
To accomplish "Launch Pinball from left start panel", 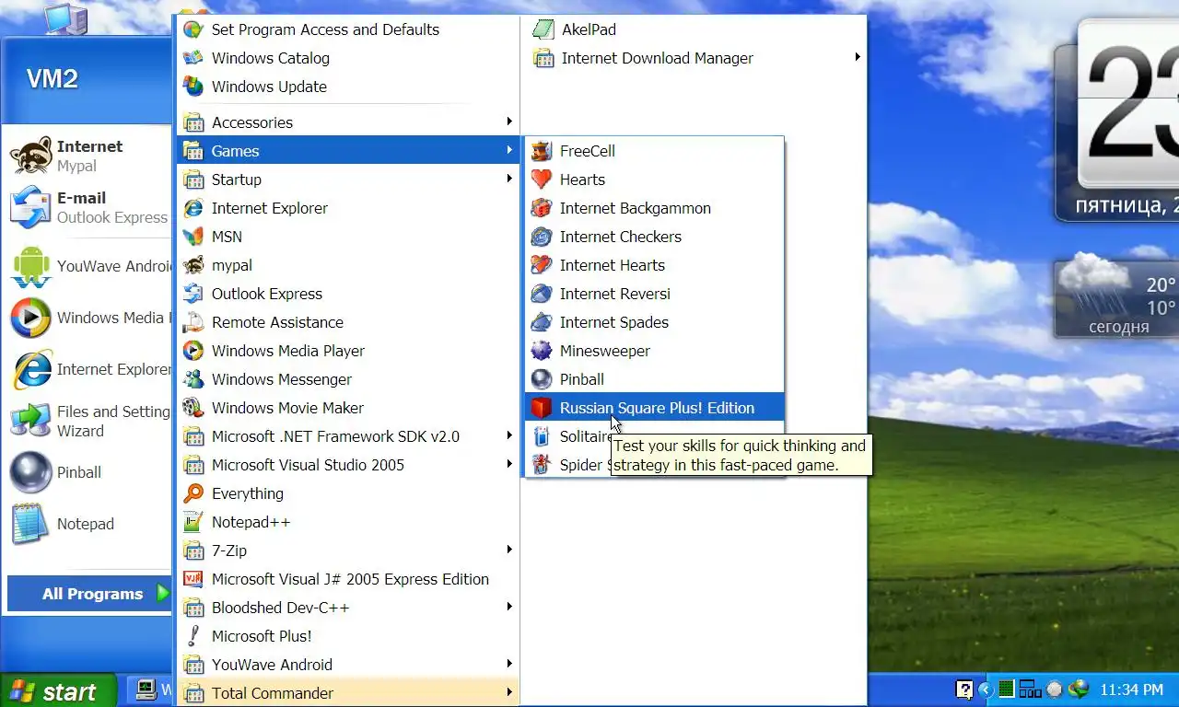I will click(88, 472).
